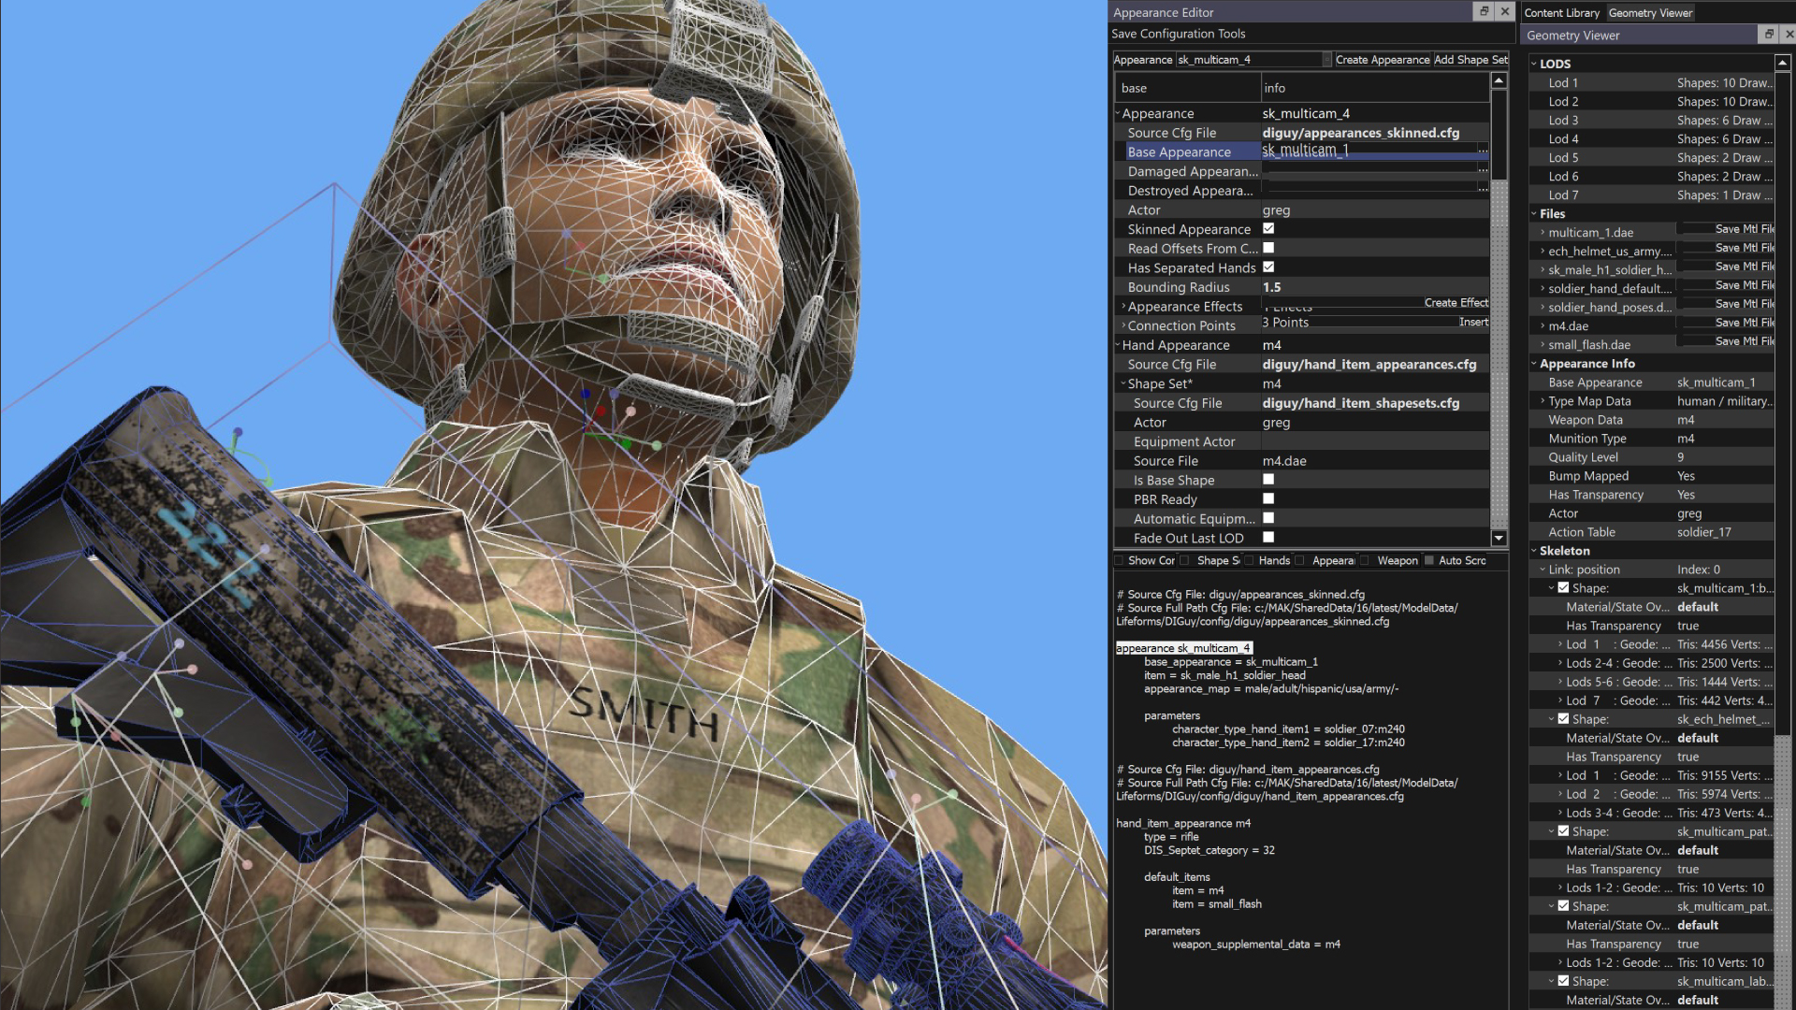Click property grid scroll-down arrow

pos(1499,538)
